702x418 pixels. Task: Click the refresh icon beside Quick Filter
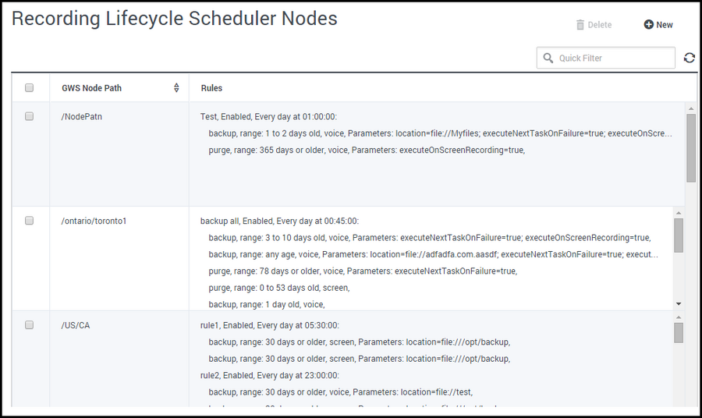point(689,58)
